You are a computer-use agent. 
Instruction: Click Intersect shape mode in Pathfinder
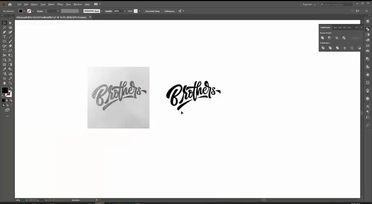pyautogui.click(x=336, y=38)
